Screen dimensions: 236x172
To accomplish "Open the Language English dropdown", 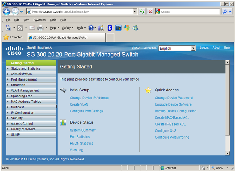I will coord(177,48).
